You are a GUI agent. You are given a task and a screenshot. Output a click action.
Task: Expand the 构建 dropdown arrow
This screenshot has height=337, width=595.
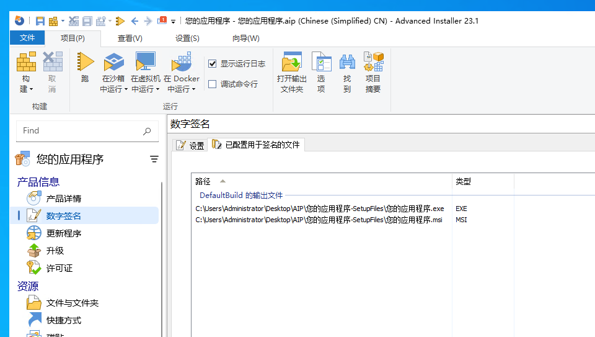point(31,89)
